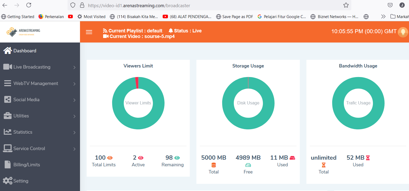Click the red Active segment of viewers chart
The image size is (409, 191).
click(x=137, y=83)
